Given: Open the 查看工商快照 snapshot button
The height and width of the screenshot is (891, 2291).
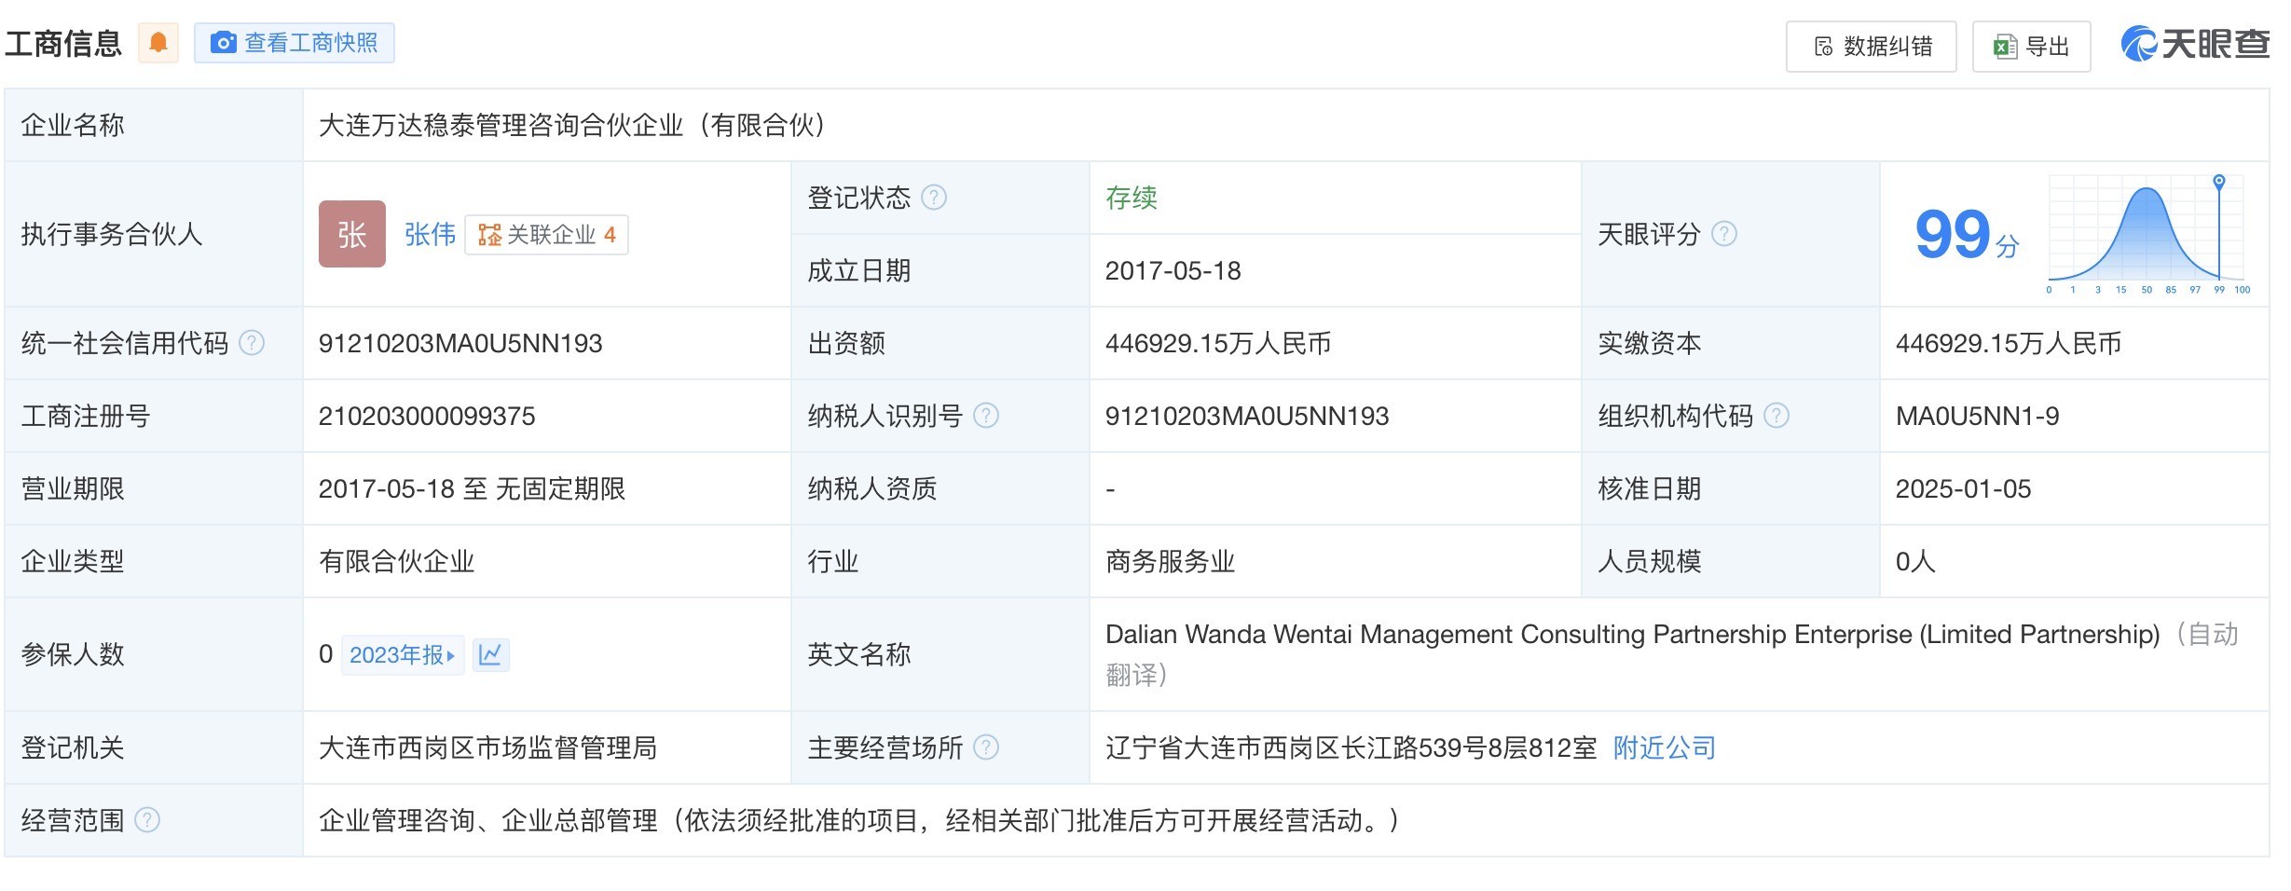Looking at the screenshot, I should coord(295,43).
